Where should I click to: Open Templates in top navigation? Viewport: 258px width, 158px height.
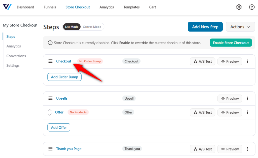tap(132, 7)
